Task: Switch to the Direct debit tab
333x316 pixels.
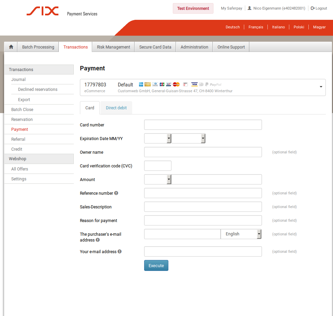Action: 116,108
